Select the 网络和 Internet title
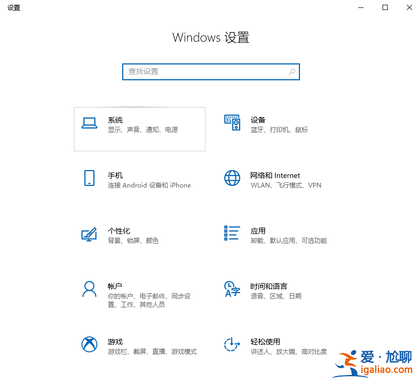419x384 pixels. (x=275, y=175)
